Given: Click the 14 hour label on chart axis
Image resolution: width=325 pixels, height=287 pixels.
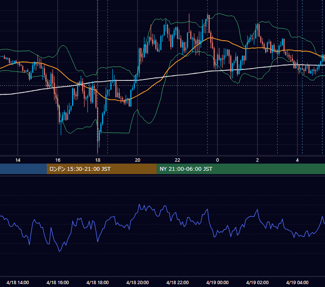Looking at the screenshot, I should pyautogui.click(x=18, y=160).
